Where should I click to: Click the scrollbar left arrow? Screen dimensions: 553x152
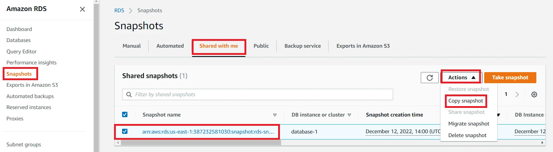tap(118, 143)
